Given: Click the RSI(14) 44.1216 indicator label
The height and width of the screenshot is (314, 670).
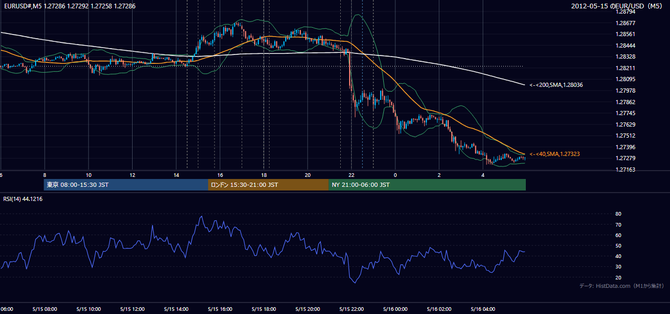Looking at the screenshot, I should tap(23, 199).
